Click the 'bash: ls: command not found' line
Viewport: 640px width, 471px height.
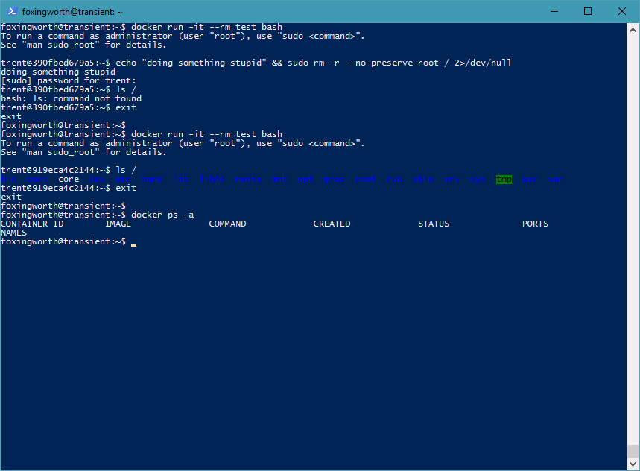pyautogui.click(x=71, y=98)
